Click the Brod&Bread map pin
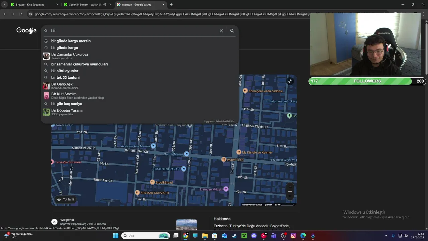This screenshot has height=241, width=428. click(152, 182)
